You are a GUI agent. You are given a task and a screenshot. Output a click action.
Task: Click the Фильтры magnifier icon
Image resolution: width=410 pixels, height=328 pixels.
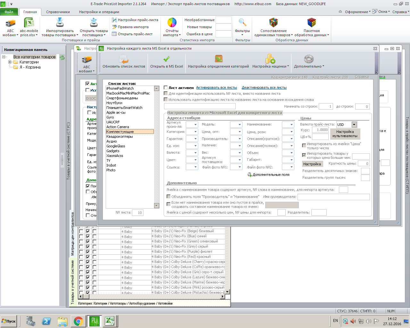(x=242, y=23)
